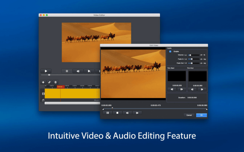Click the red playhead marker on timeline
This screenshot has height=152, width=244.
(60, 86)
